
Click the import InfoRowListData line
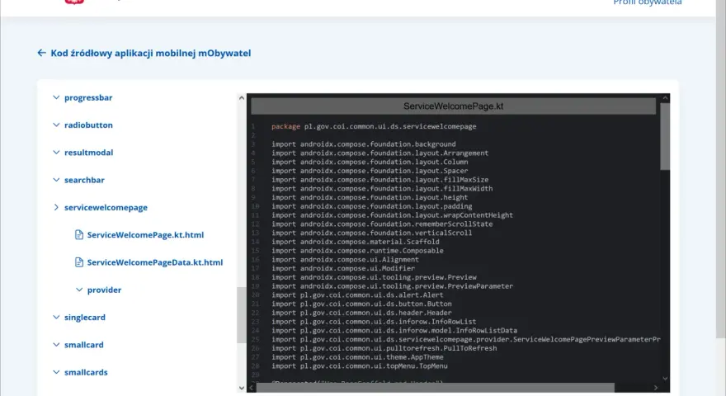click(394, 330)
